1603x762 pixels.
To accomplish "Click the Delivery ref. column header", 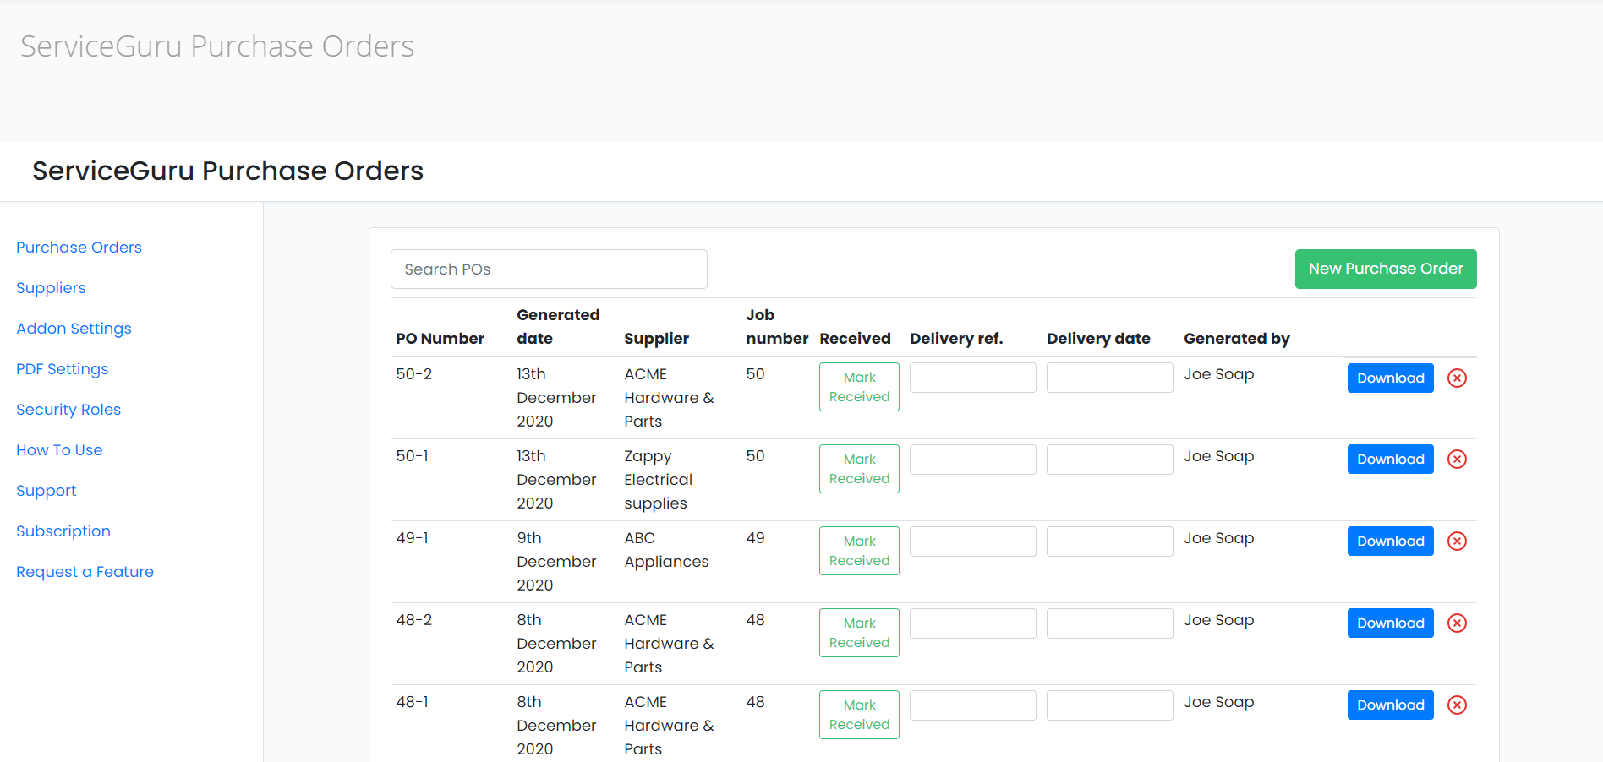I will (x=956, y=339).
